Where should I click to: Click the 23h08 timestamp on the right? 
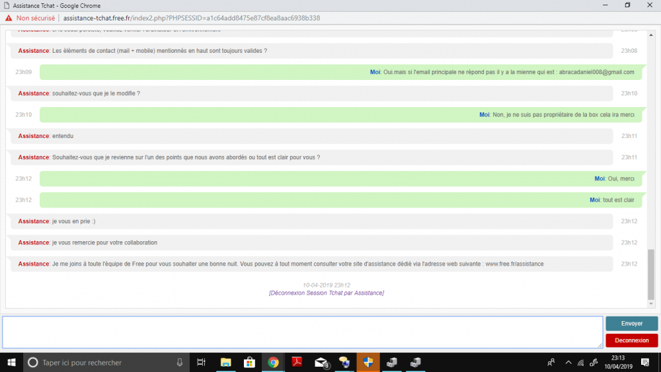629,51
